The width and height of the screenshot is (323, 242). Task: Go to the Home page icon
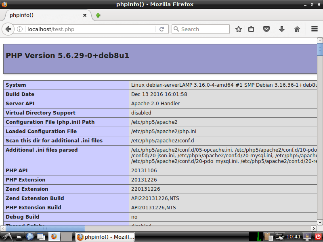click(x=297, y=29)
